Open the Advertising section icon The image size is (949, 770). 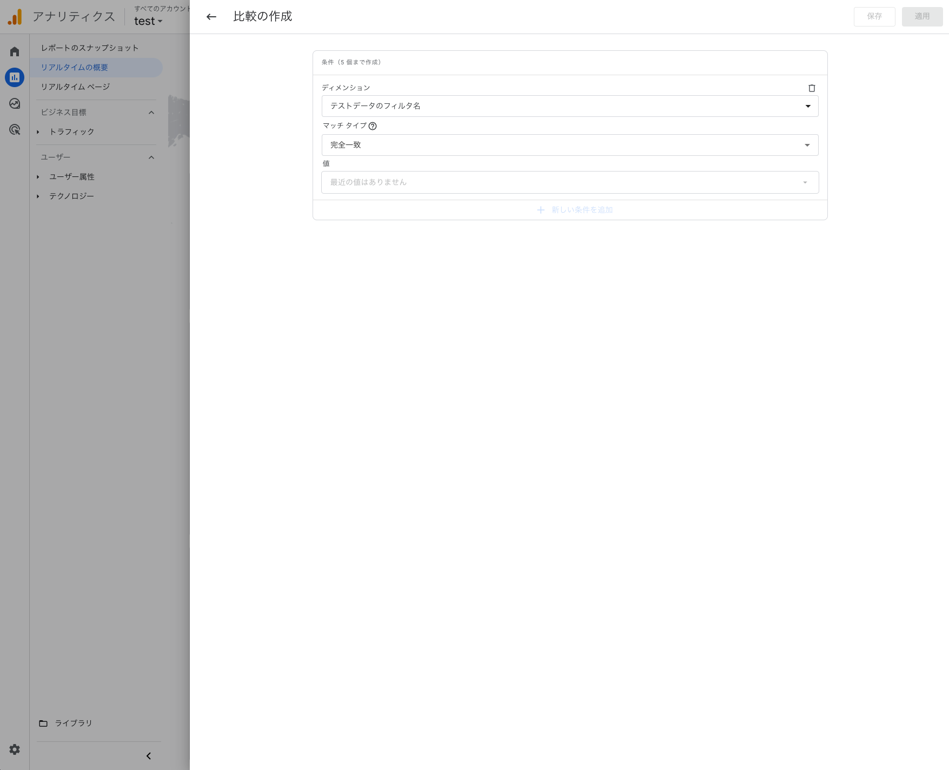click(x=14, y=129)
